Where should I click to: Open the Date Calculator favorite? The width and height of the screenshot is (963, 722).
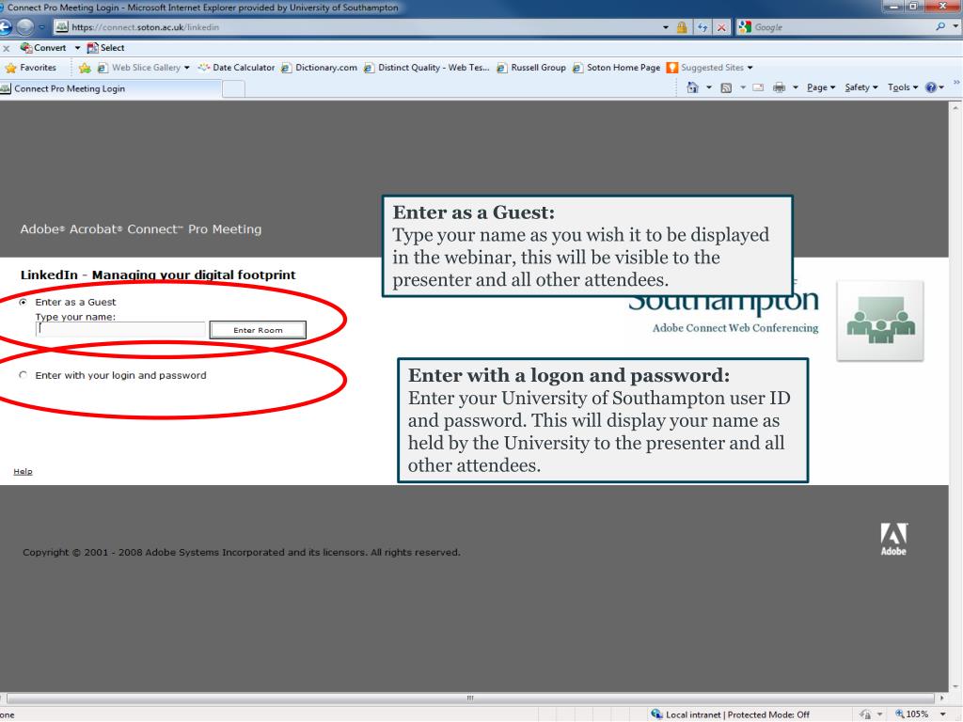[236, 68]
